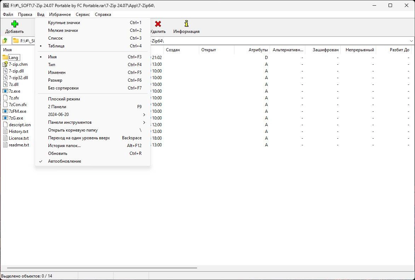Select the License.txt file name

click(19, 138)
